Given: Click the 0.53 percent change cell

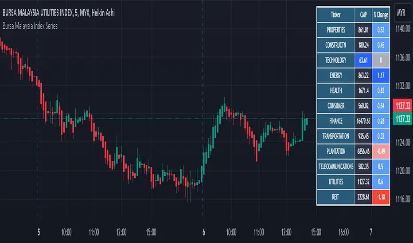Looking at the screenshot, I should point(381,30).
